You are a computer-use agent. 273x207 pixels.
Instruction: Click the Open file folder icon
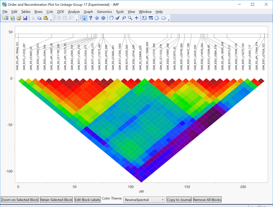pos(19,18)
